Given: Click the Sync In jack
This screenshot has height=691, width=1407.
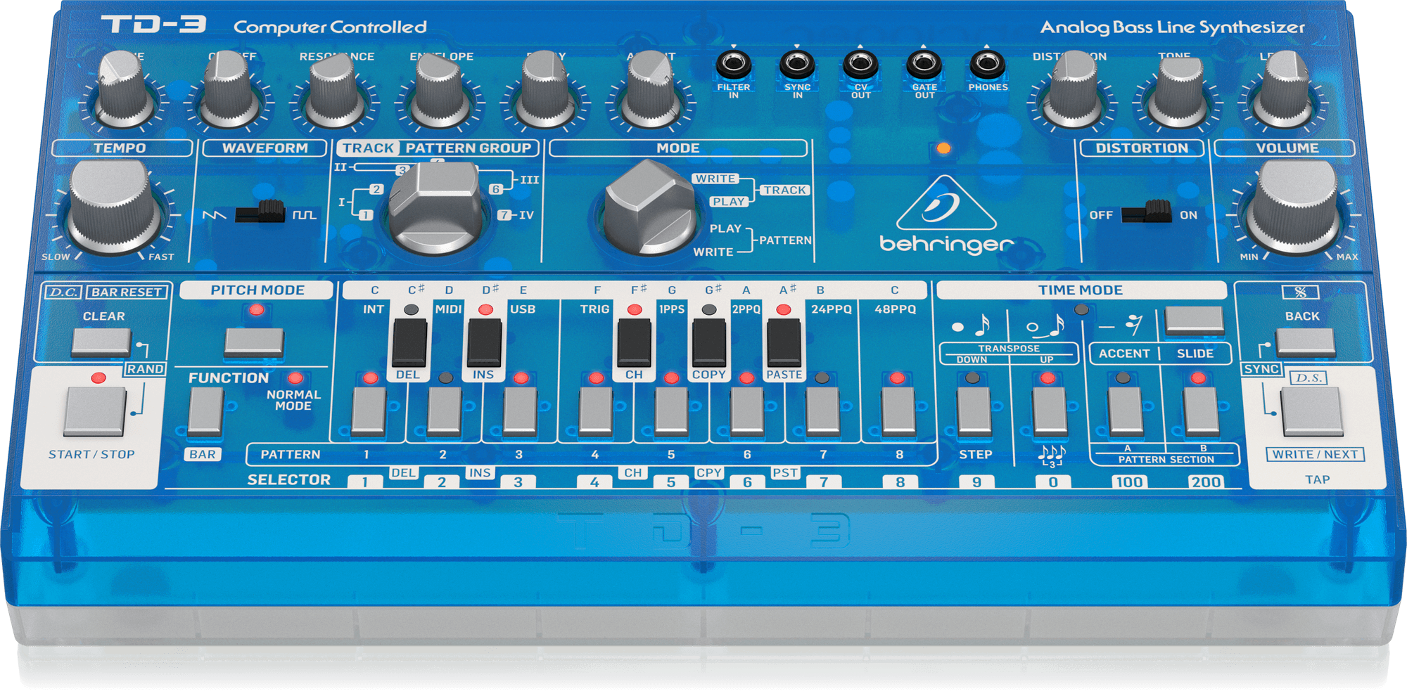Looking at the screenshot, I should click(797, 65).
